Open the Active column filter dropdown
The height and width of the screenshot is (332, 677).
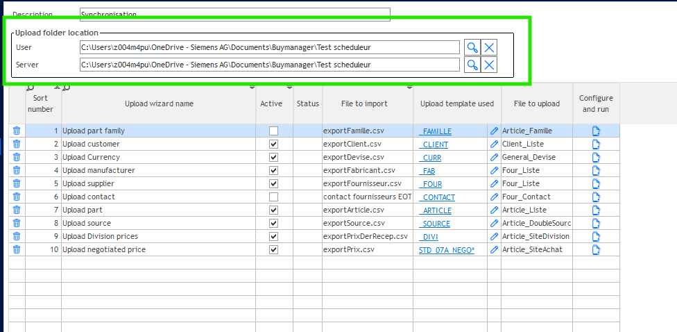289,88
